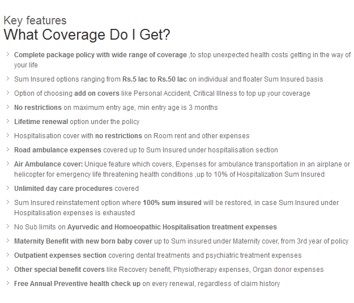Click the chevron bullet beside Complete package policy

click(8, 54)
